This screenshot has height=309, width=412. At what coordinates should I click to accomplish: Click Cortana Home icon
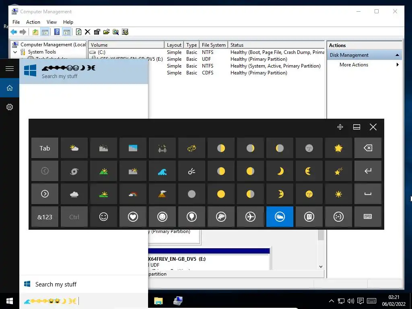tap(10, 88)
